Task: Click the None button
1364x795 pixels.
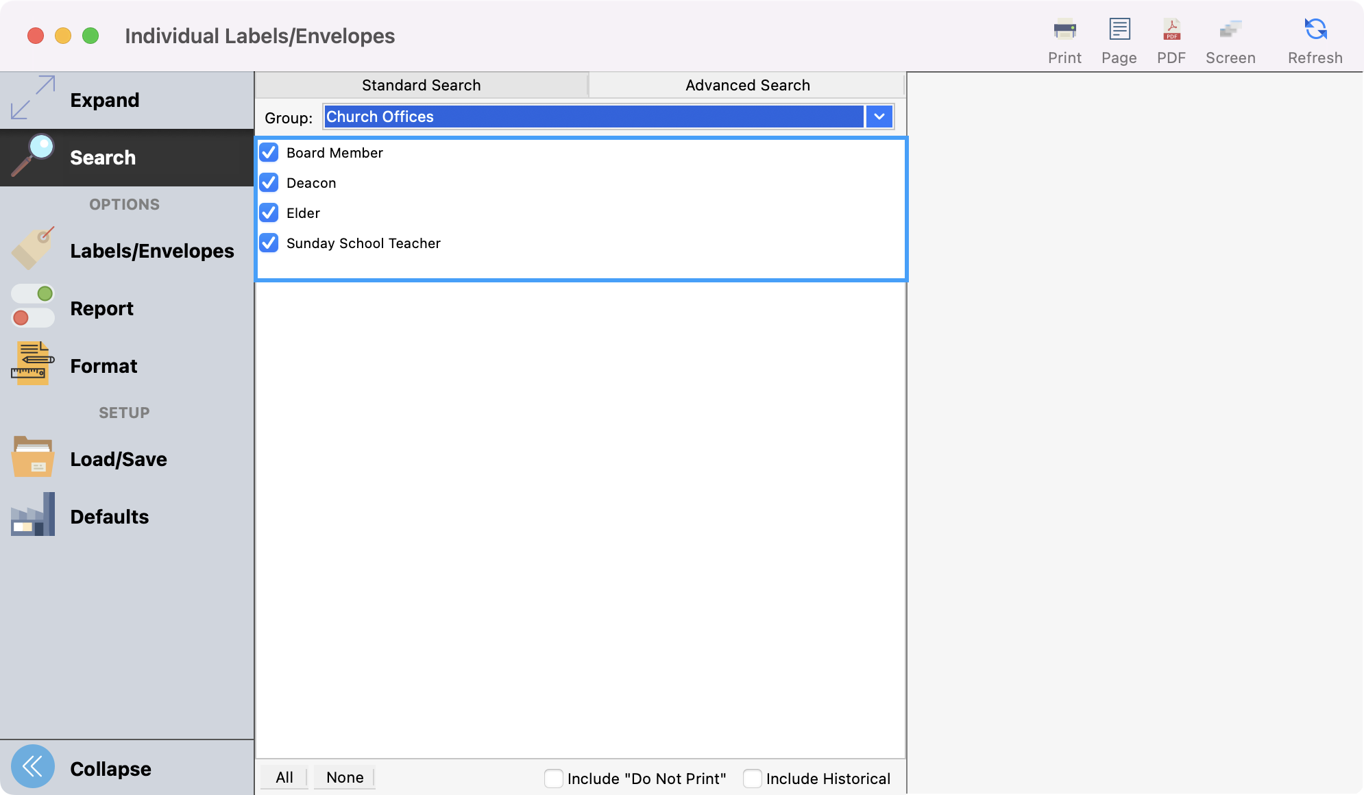Action: pos(345,777)
